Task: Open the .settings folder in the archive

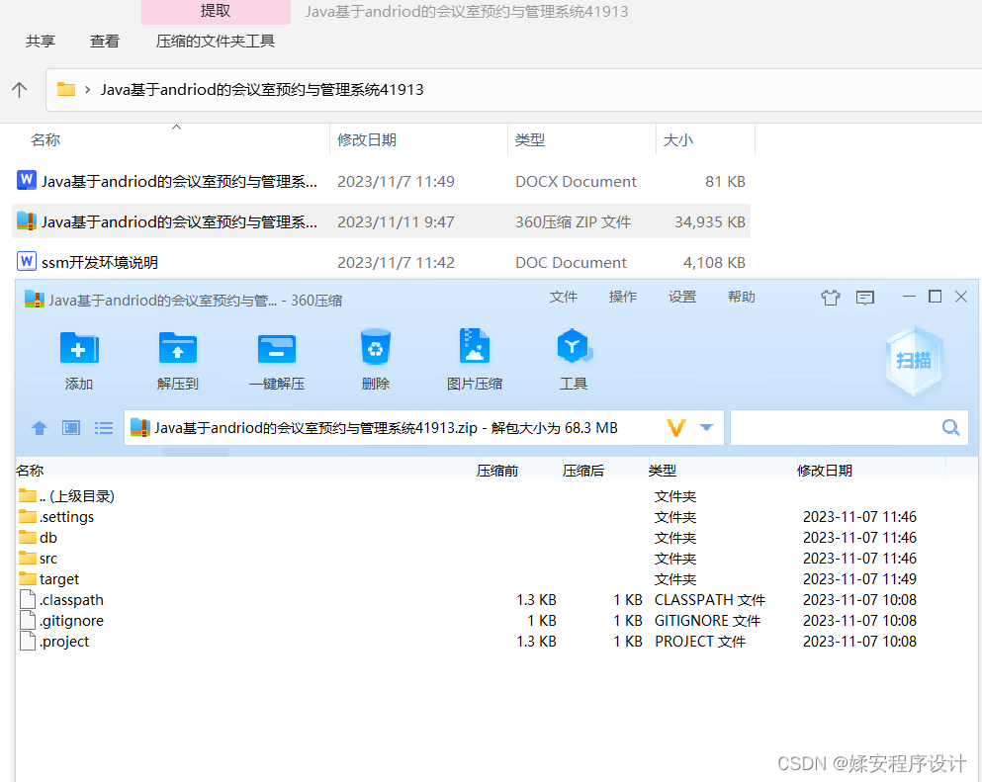Action: click(x=64, y=516)
